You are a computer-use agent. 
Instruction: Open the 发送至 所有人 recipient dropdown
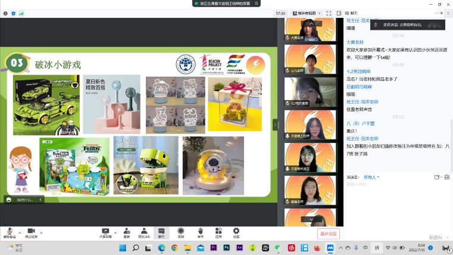(x=371, y=177)
